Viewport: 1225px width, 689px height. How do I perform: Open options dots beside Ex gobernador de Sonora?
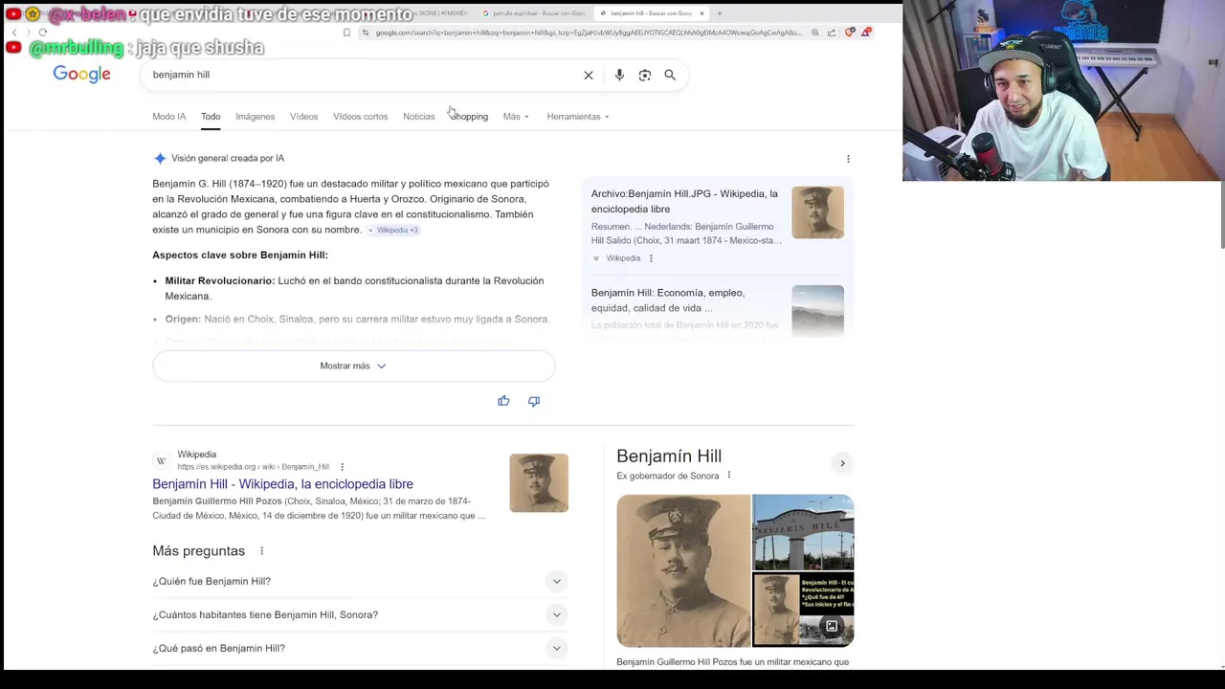(x=728, y=476)
